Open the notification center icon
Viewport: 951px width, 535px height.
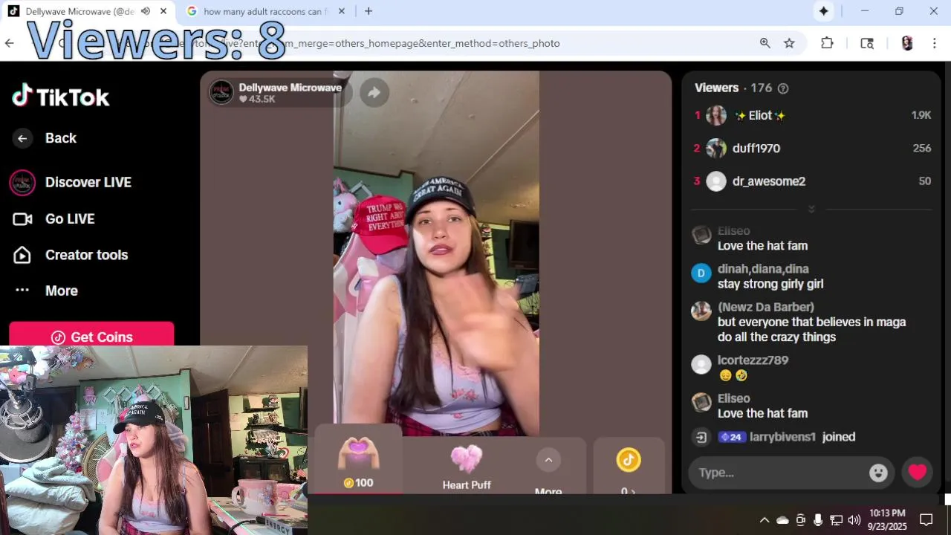click(926, 519)
